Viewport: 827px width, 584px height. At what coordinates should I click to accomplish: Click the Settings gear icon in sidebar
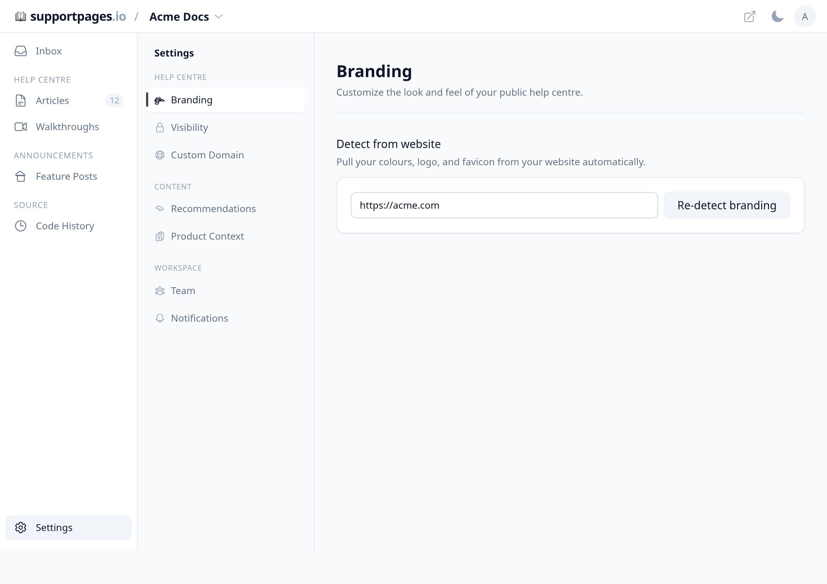[x=21, y=528]
